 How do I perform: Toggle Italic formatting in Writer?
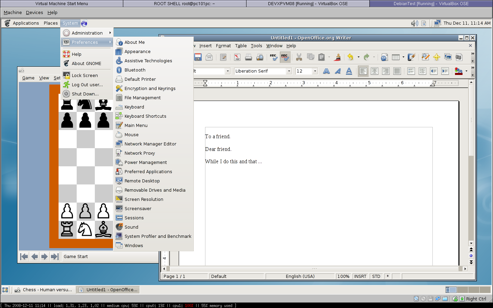coord(338,71)
